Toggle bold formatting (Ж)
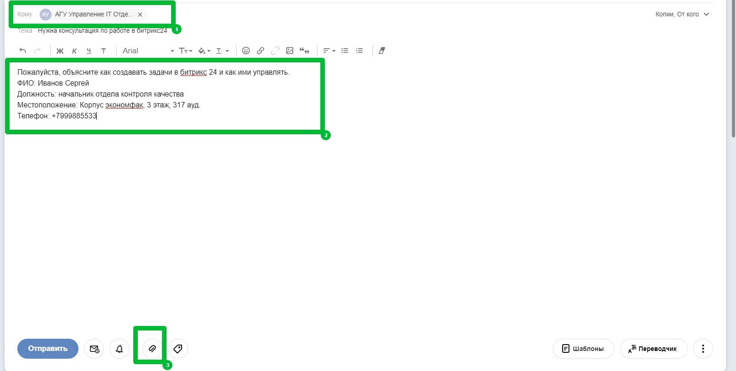This screenshot has height=371, width=736. pos(60,51)
